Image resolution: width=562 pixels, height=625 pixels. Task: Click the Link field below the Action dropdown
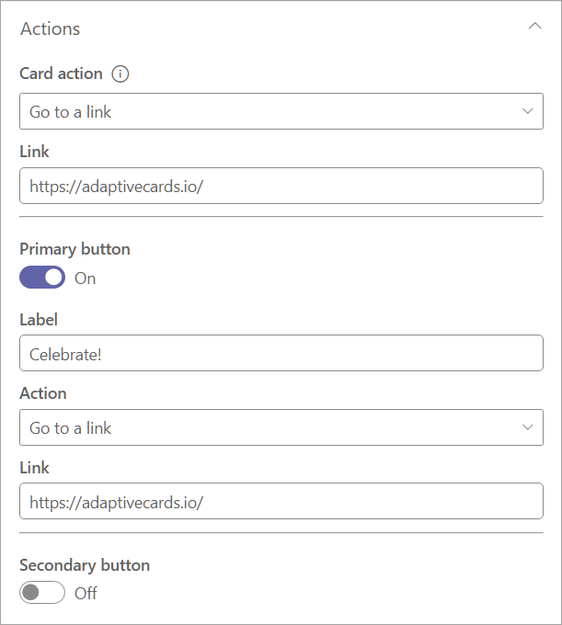(281, 502)
